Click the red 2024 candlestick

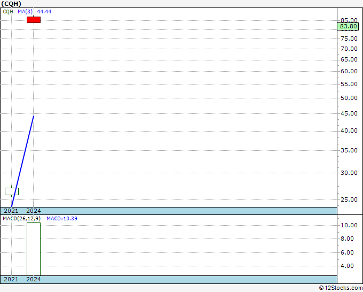coord(34,20)
